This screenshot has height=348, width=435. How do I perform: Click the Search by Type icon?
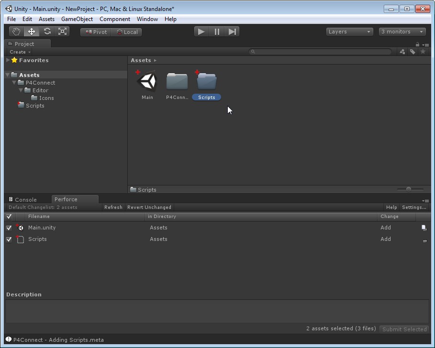coord(402,52)
